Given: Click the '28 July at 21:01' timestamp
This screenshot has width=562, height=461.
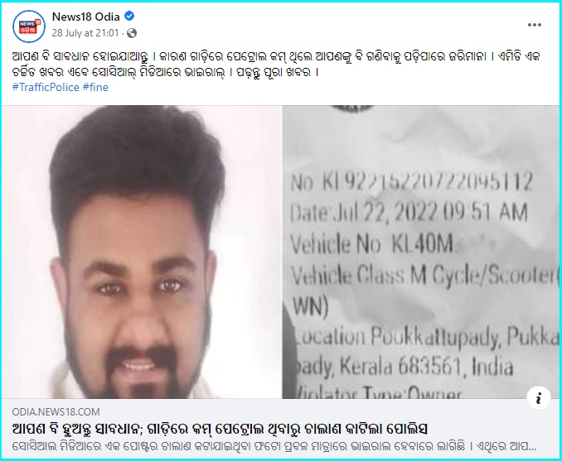Looking at the screenshot, I should point(85,33).
